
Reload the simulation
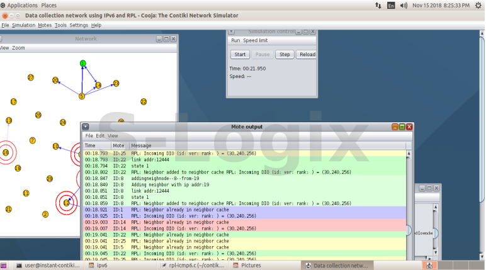point(307,54)
